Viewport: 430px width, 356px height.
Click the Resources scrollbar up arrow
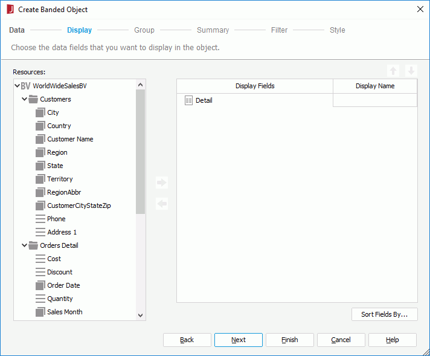tap(140, 85)
